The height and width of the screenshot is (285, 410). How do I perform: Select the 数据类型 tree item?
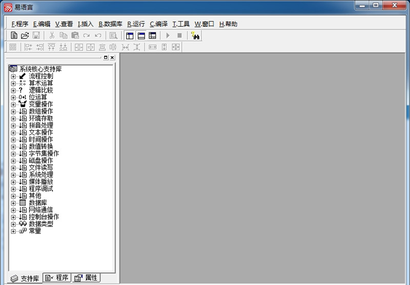[41, 224]
